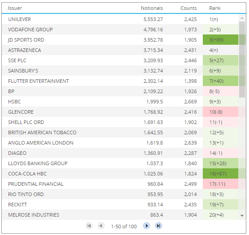
Task: Click the 15(+28) rank cell
Action: [x=220, y=163]
